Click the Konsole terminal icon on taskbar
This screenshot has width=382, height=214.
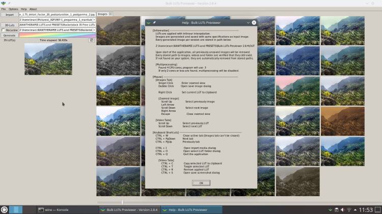[x=41, y=209]
